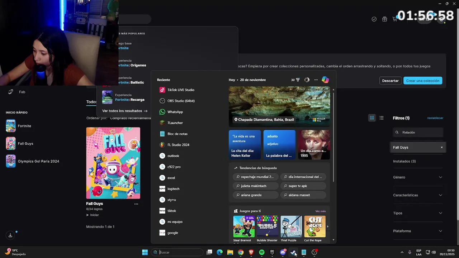This screenshot has width=459, height=258.
Task: Open Chapada Diamantina Bing image
Action: (x=279, y=106)
